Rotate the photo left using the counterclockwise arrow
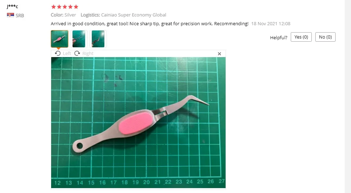Screen dimensions: 351x193 [x=57, y=53]
